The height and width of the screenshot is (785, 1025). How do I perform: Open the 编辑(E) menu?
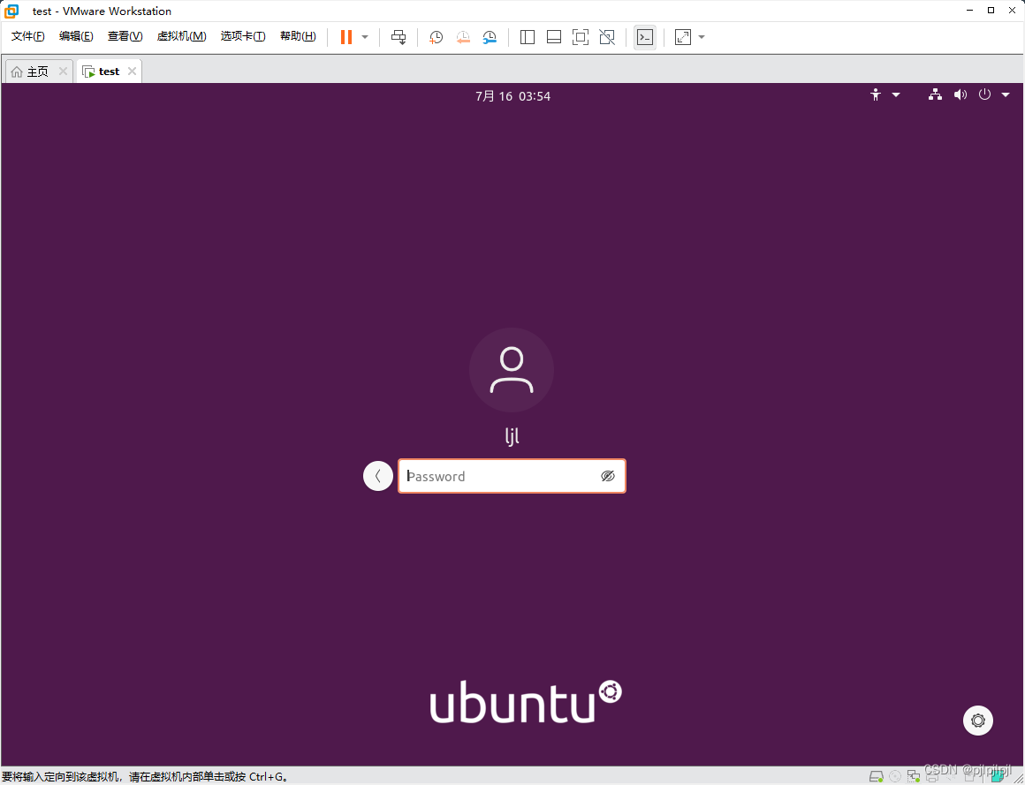[76, 36]
